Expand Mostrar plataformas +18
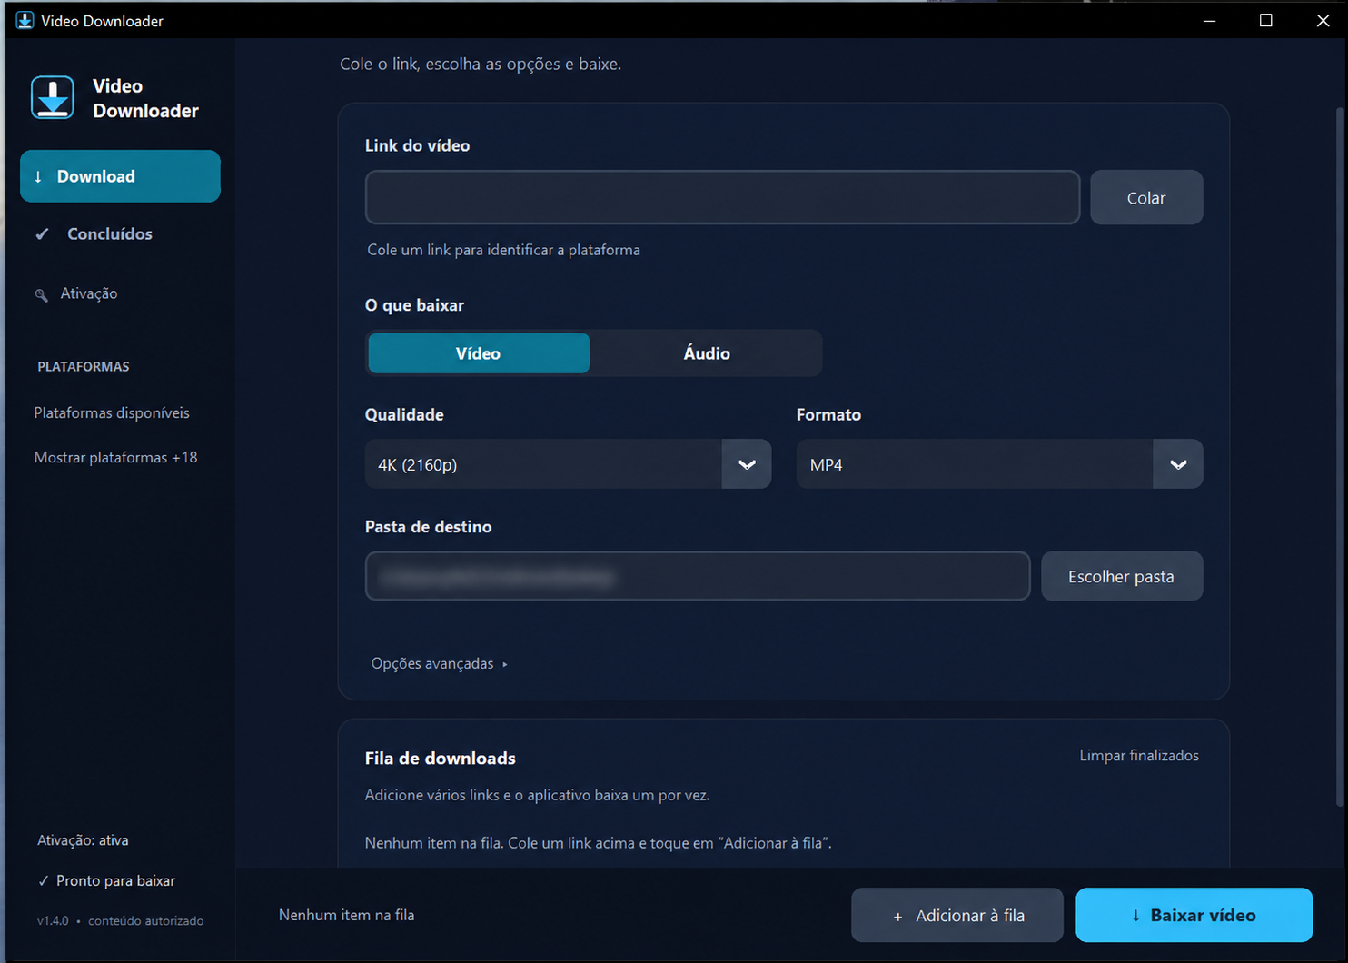 (115, 457)
